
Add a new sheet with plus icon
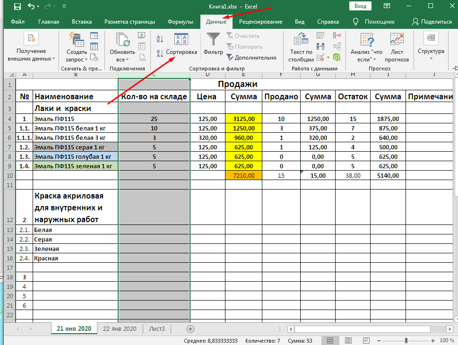point(190,329)
